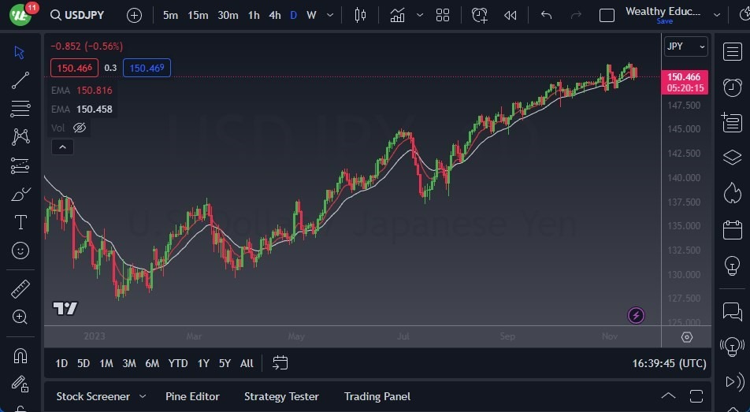Set range to 1Y
This screenshot has height=412, width=750.
203,363
